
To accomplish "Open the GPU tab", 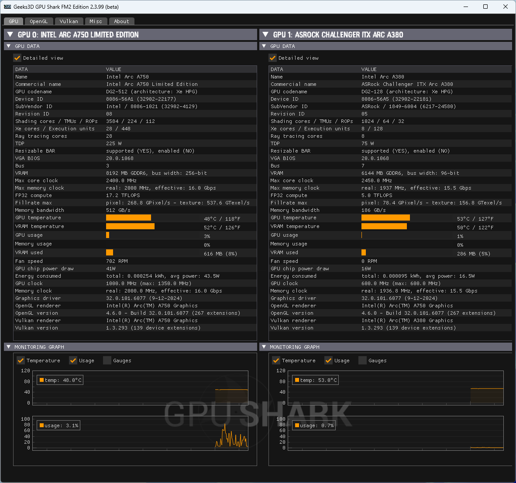I will point(14,21).
